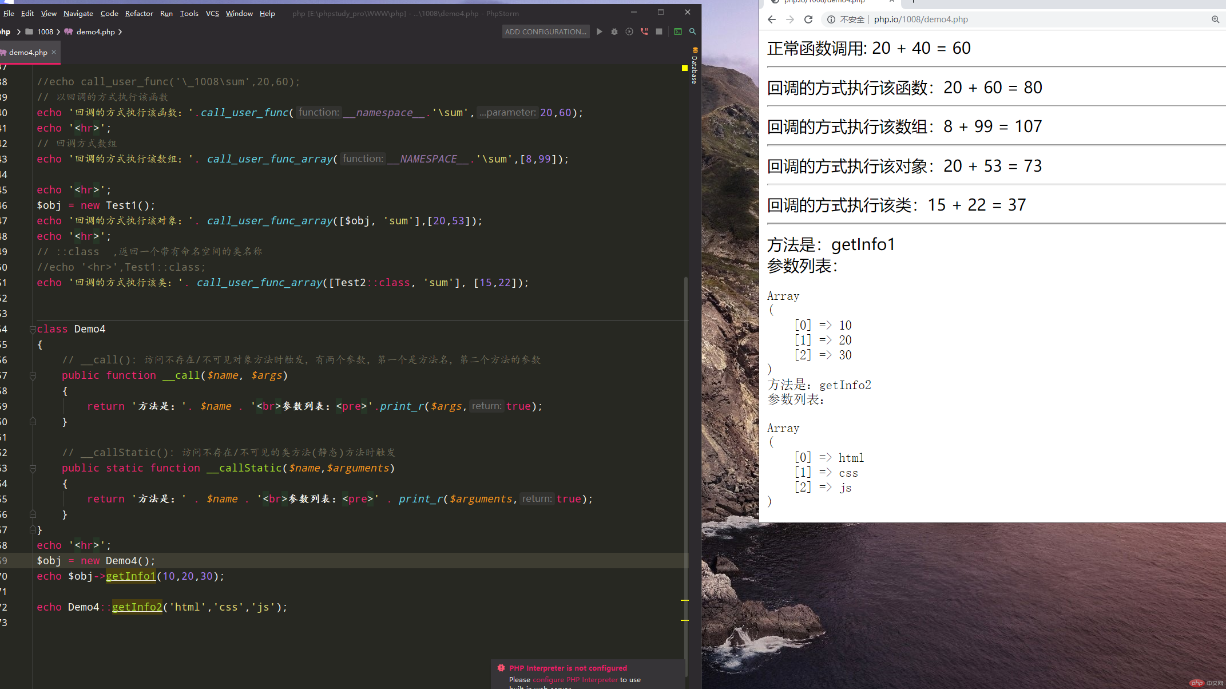Click the 1008 folder breadcrumb
The image size is (1226, 689).
tap(40, 31)
